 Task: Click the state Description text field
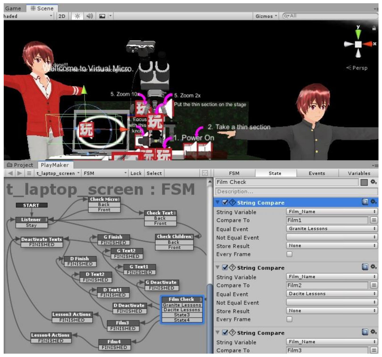(296, 191)
